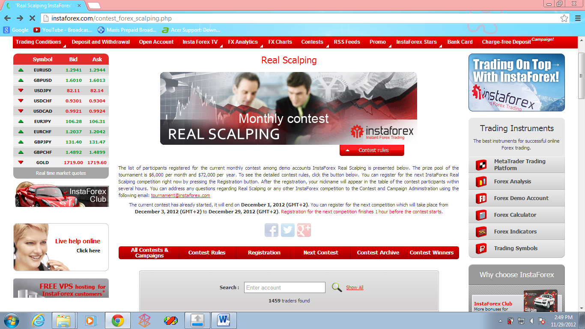
Task: Click the browser address bar
Action: point(300,18)
